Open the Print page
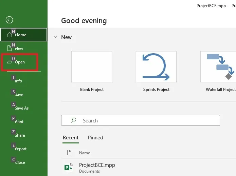 pyautogui.click(x=19, y=122)
